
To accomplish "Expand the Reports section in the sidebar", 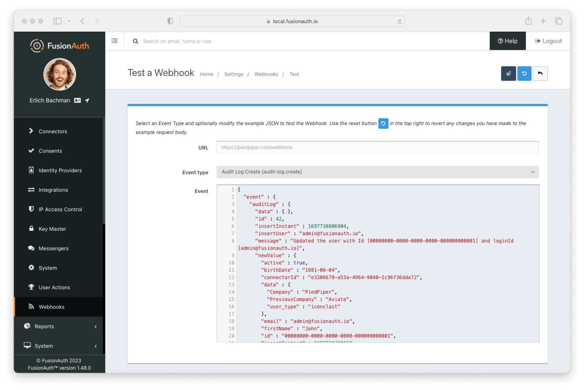I will 44,326.
